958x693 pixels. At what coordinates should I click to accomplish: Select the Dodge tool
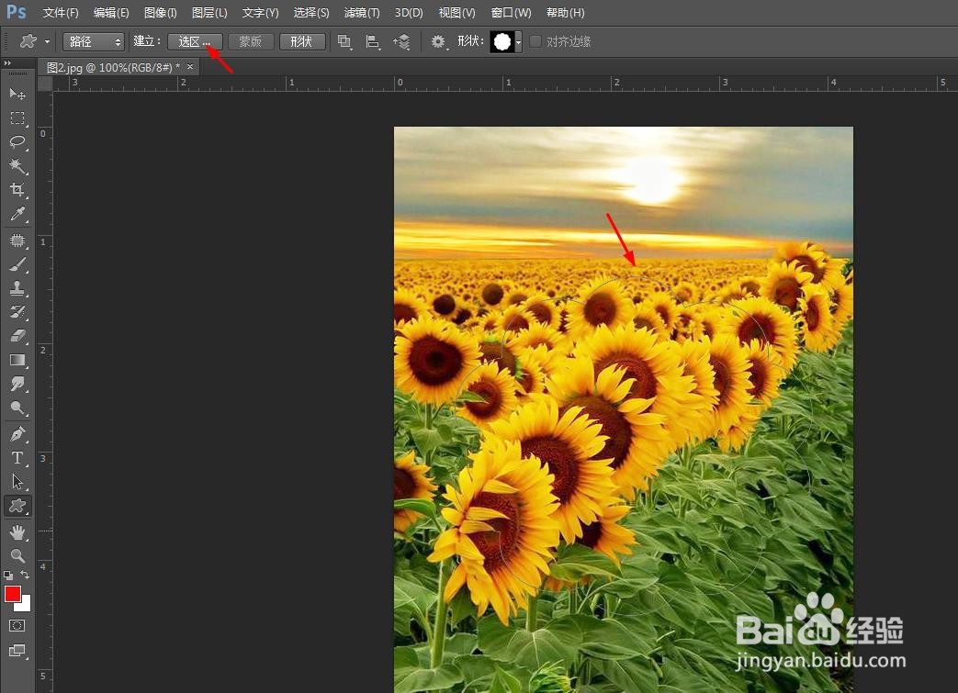click(17, 408)
